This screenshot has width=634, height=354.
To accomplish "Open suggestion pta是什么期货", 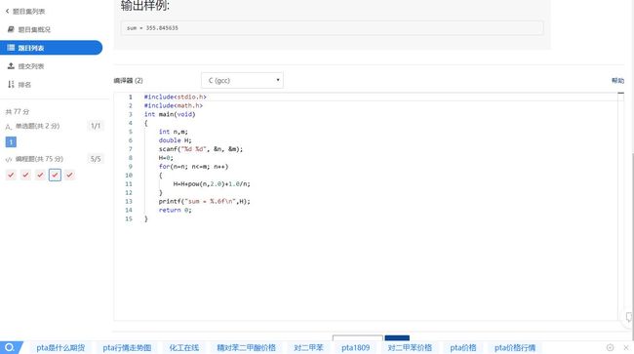I will (x=60, y=347).
